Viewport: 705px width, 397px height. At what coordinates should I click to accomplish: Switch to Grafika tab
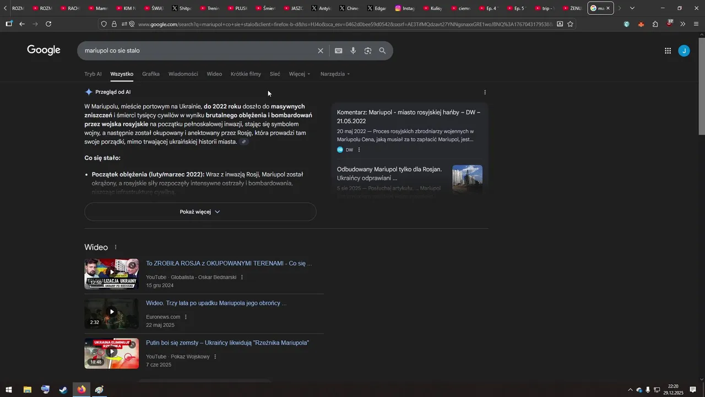[x=151, y=74]
